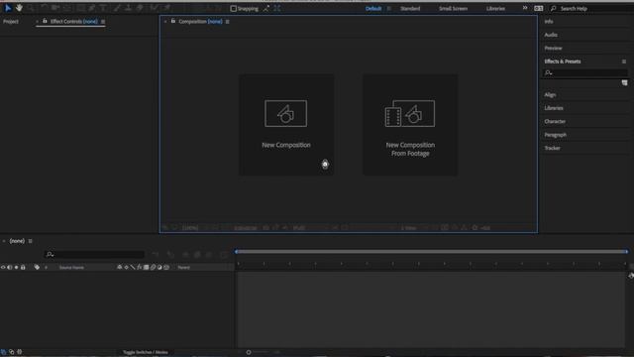Screen dimensions: 634x357
Task: Click Toggle Switches / Modes button
Action: tap(146, 352)
